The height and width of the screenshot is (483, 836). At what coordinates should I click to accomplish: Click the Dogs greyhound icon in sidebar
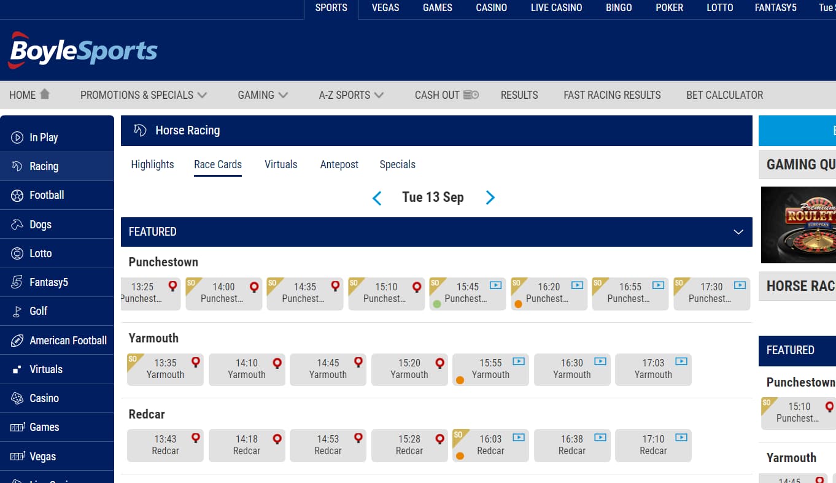pyautogui.click(x=17, y=225)
